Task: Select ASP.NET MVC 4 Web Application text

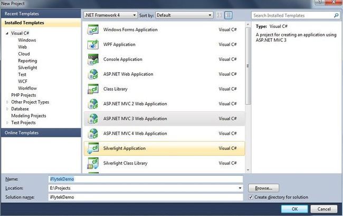Action: pos(135,133)
